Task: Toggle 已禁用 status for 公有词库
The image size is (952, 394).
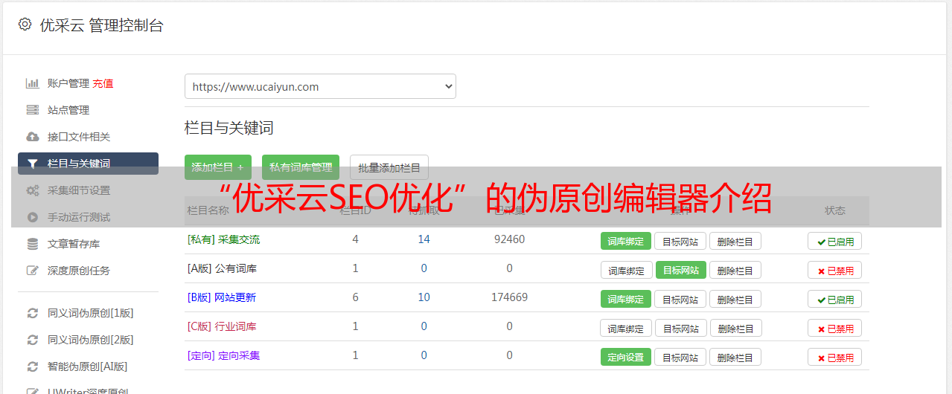Action: (835, 270)
